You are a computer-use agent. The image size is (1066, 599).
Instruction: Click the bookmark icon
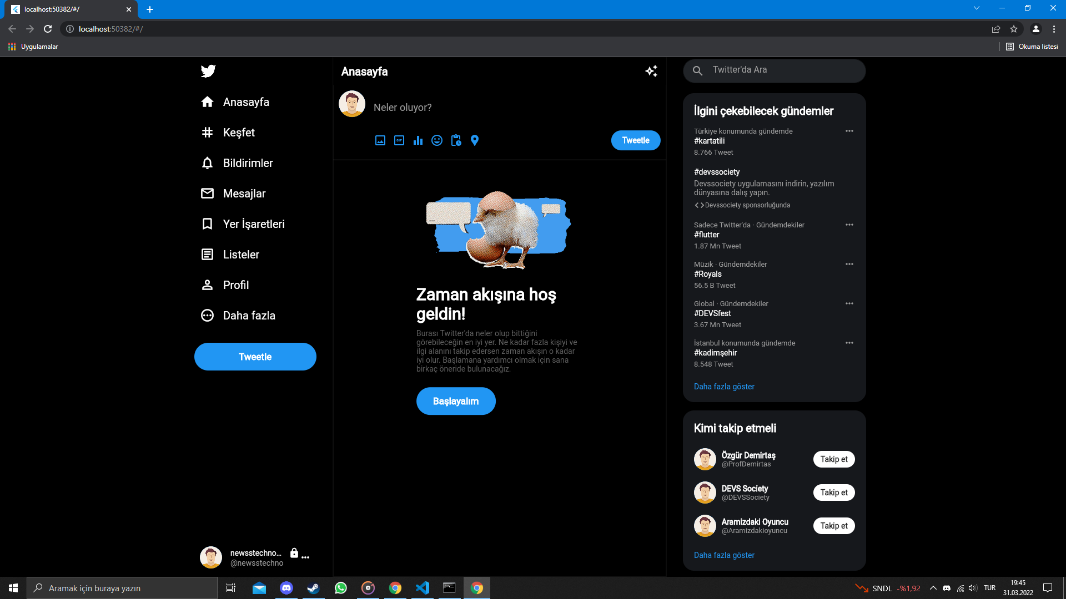(x=207, y=224)
